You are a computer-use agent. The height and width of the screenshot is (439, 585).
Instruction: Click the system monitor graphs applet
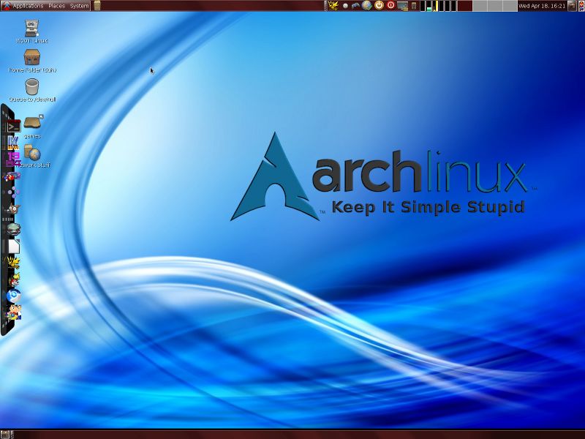[438, 6]
